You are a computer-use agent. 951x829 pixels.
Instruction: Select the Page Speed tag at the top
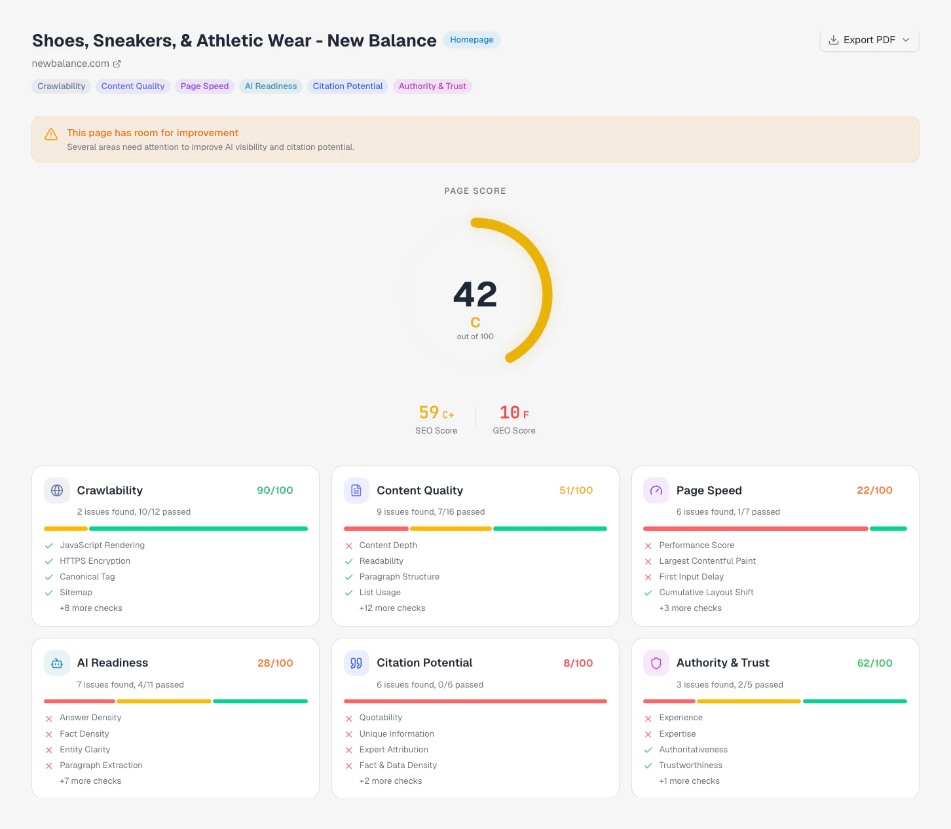(204, 86)
